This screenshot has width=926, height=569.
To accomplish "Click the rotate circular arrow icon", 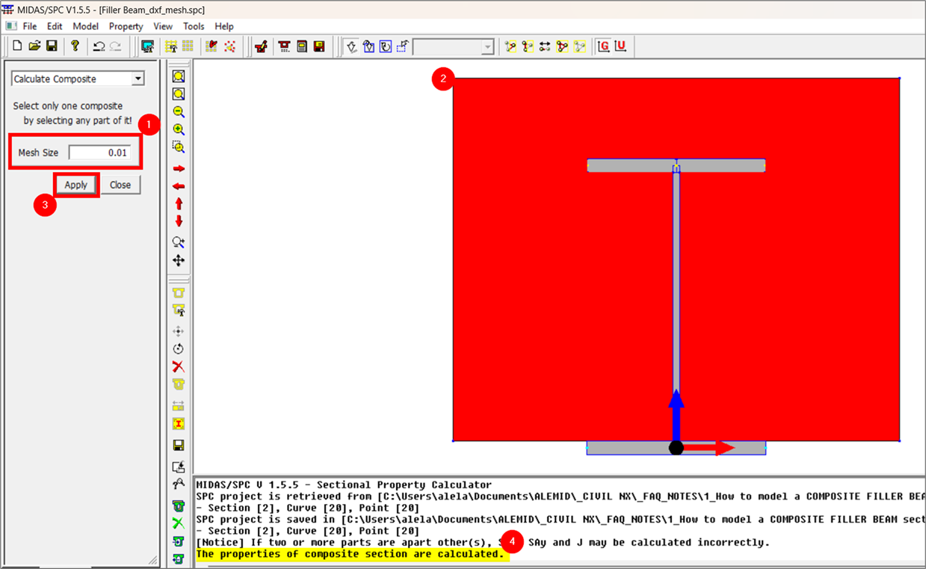I will (179, 349).
